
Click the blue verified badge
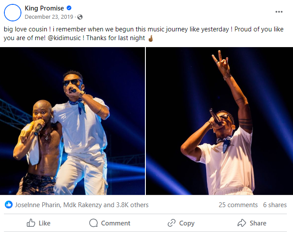point(69,8)
